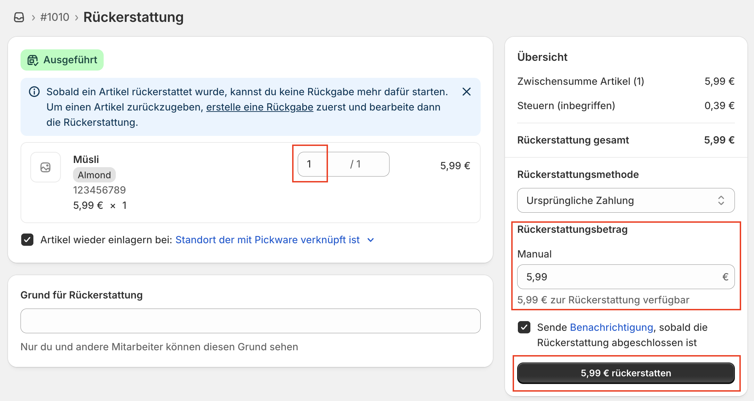Disable the Sende Benachrichtigung checkbox

[524, 327]
